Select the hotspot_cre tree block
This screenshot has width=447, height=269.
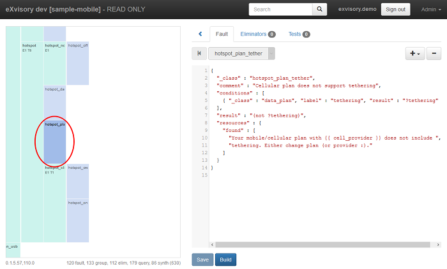point(77,181)
